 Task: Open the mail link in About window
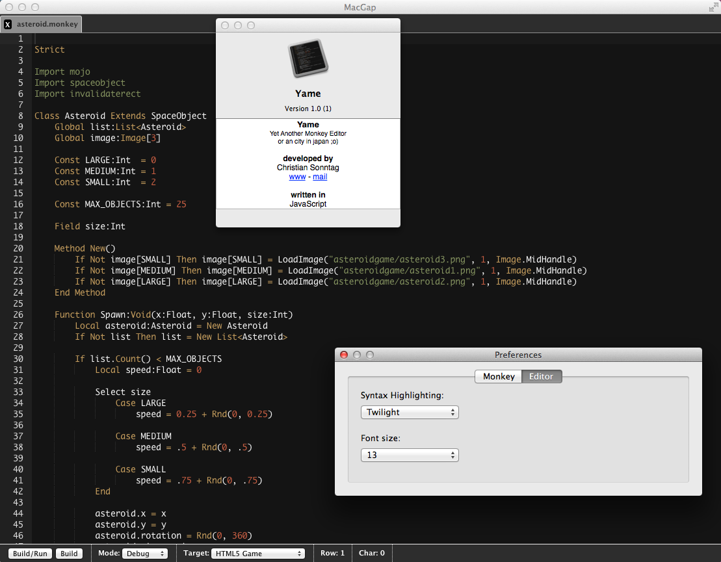320,177
